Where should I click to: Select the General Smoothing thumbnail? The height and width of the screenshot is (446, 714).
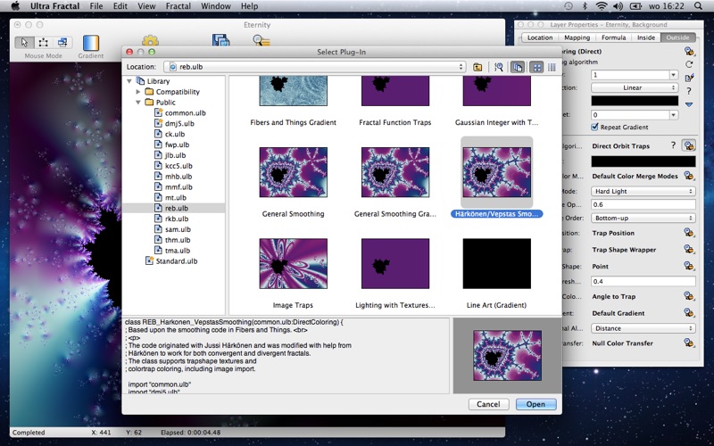click(x=294, y=172)
